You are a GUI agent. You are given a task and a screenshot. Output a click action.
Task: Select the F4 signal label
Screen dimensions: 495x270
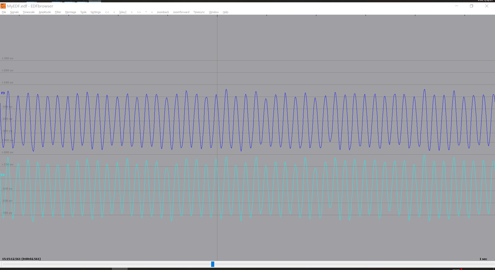click(x=3, y=175)
